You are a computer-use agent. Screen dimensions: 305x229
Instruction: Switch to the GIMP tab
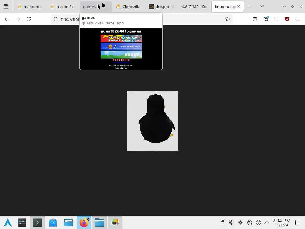194,7
